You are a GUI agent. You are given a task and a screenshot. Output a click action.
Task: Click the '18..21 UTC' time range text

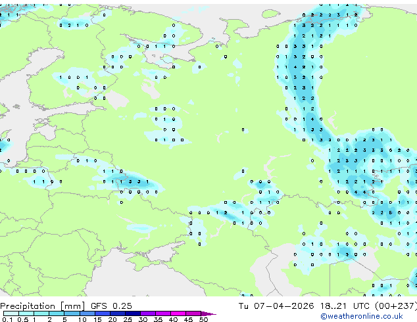point(345,306)
